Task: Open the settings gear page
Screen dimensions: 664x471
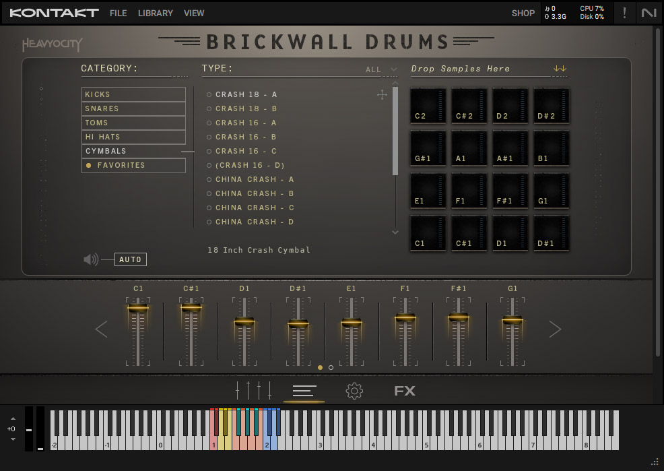Action: click(354, 391)
